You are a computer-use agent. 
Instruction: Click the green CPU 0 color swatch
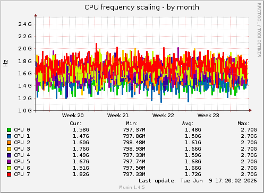click(9, 130)
